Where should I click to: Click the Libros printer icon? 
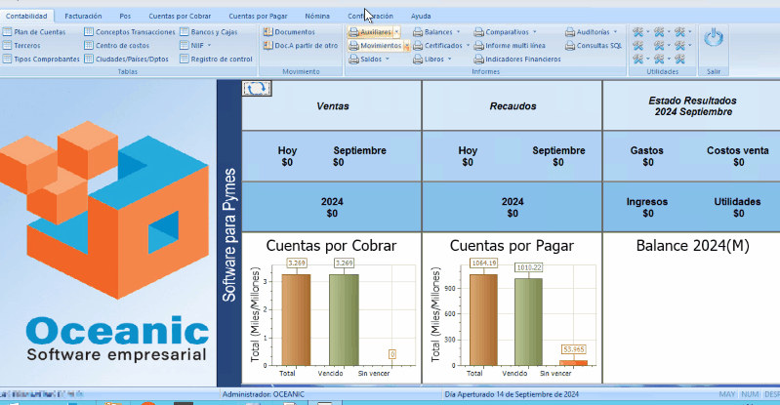pos(418,60)
